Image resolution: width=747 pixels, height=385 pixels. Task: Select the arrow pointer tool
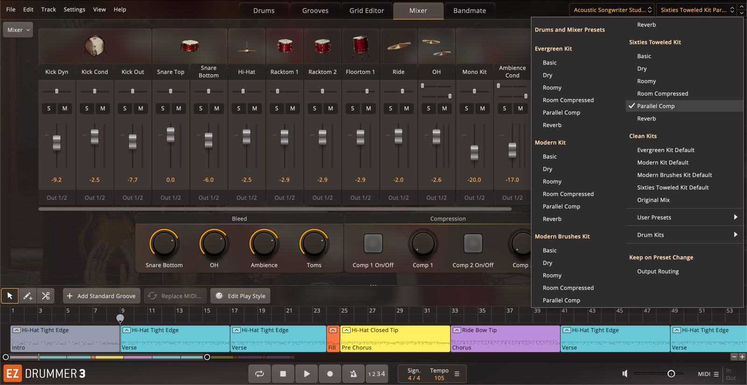(10, 296)
